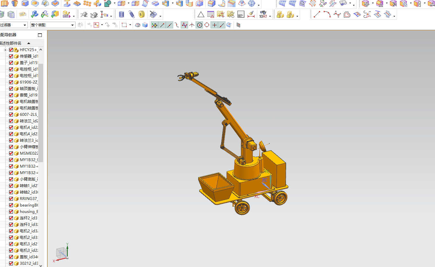Image resolution: width=435 pixels, height=267 pixels.
Task: Expand the HFCY25+ assembly tree node
Action: coord(5,50)
